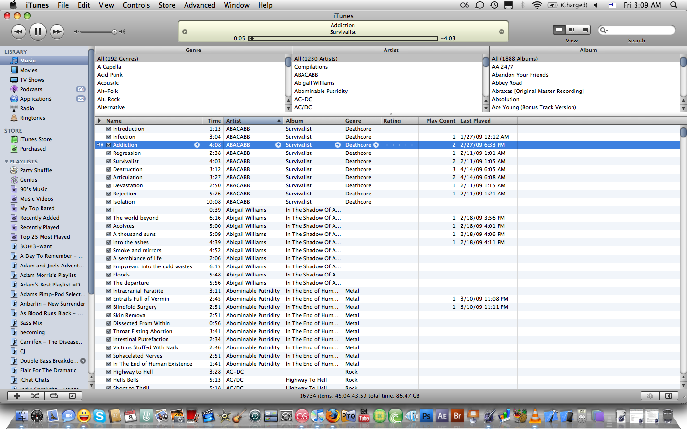
Task: Open the Store menu
Action: pos(167,5)
